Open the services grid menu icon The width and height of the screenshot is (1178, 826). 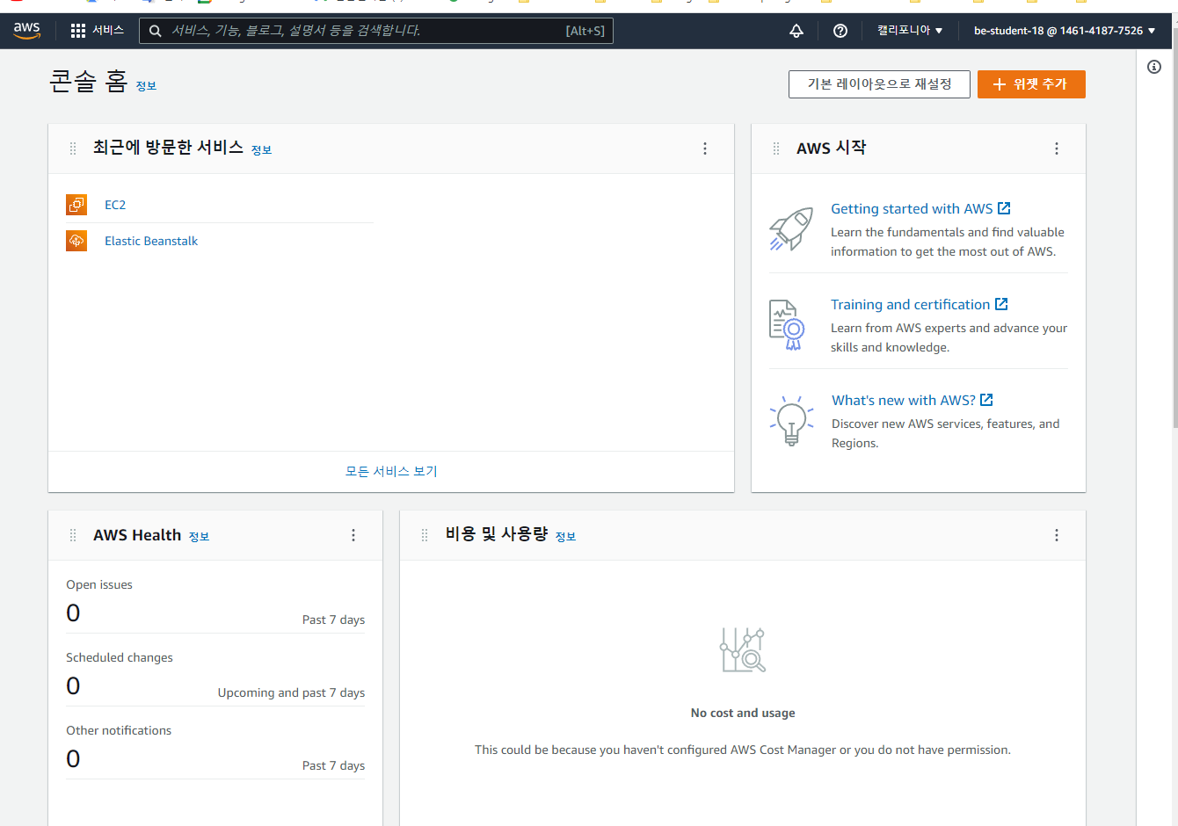coord(78,31)
